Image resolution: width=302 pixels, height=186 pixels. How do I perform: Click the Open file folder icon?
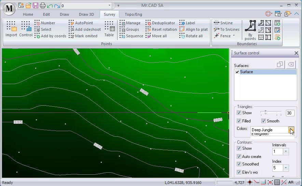pyautogui.click(x=28, y=5)
